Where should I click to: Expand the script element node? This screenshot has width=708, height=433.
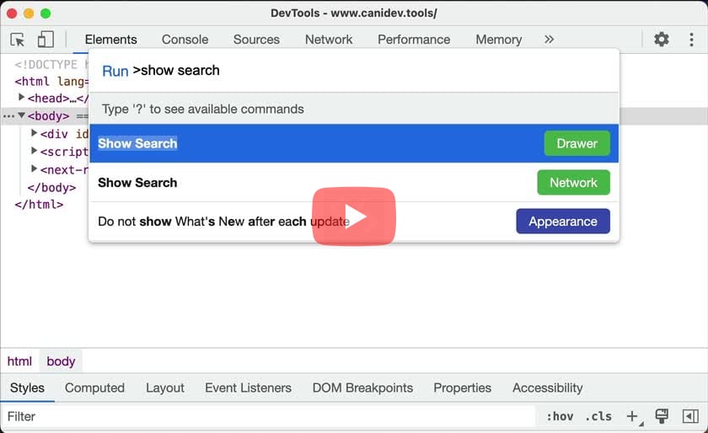pyautogui.click(x=34, y=150)
